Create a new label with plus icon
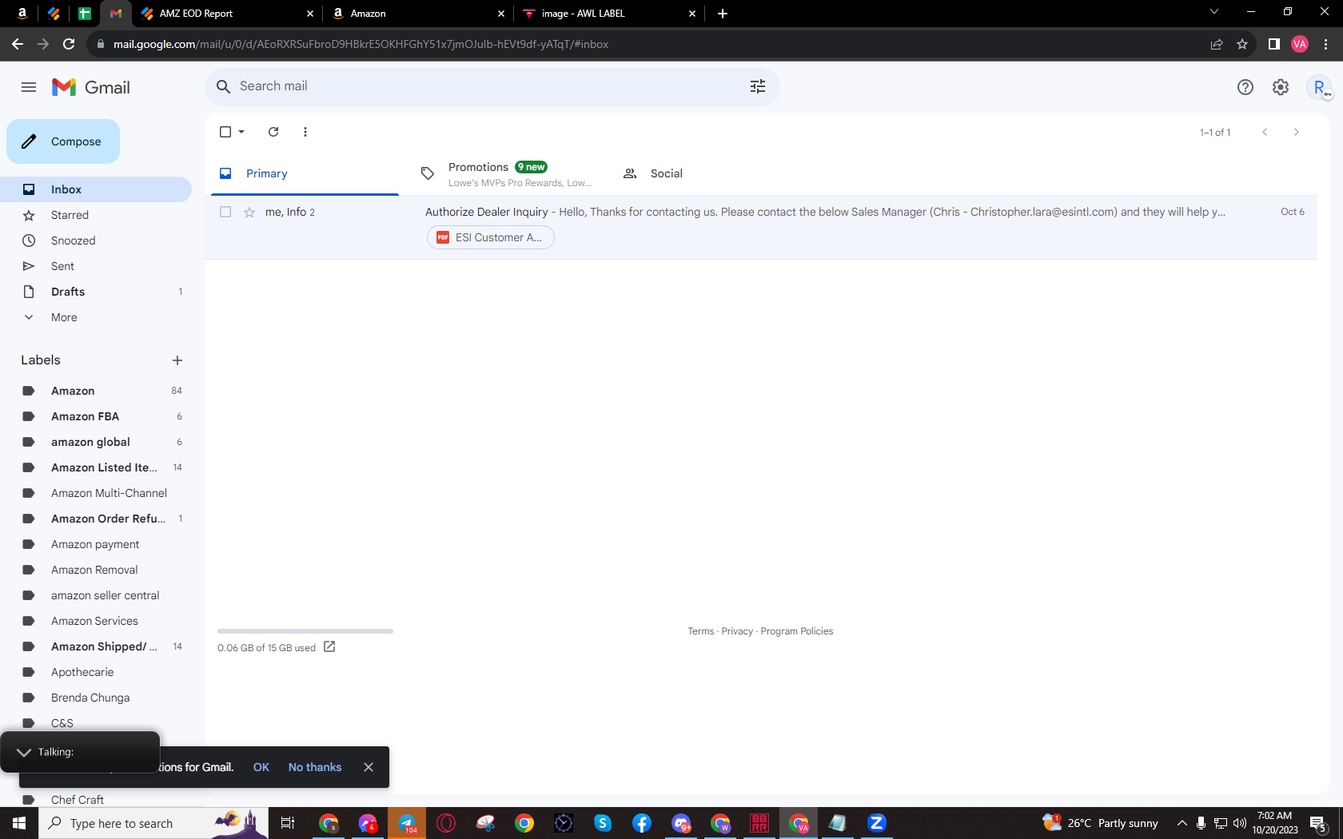This screenshot has height=839, width=1343. coord(177,360)
